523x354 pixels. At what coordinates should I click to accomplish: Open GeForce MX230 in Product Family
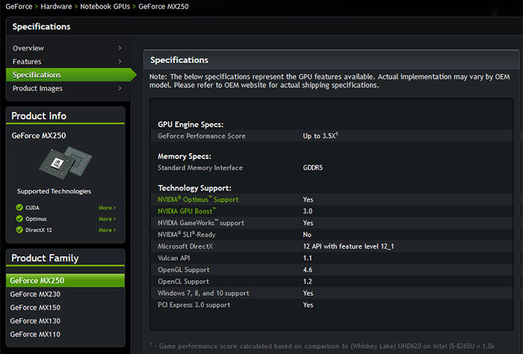(35, 294)
